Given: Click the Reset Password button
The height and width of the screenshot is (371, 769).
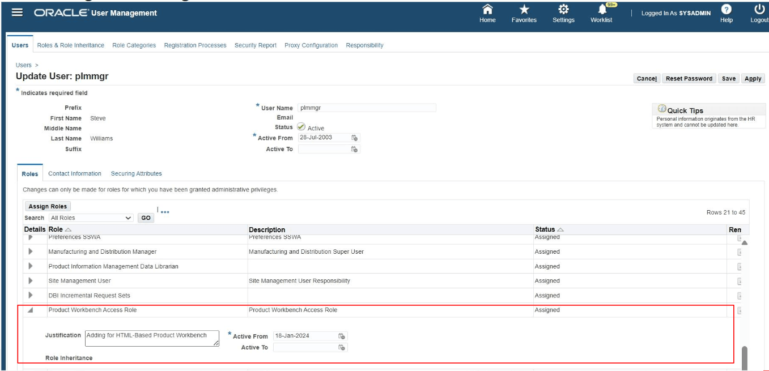Looking at the screenshot, I should [x=689, y=79].
